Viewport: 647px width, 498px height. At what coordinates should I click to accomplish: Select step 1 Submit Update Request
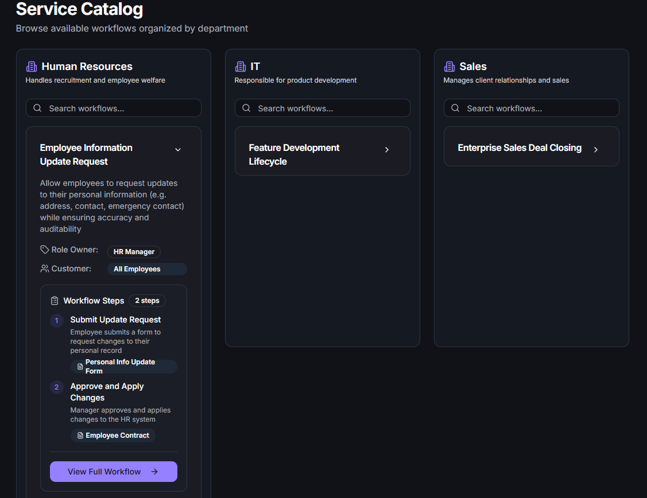tap(115, 320)
